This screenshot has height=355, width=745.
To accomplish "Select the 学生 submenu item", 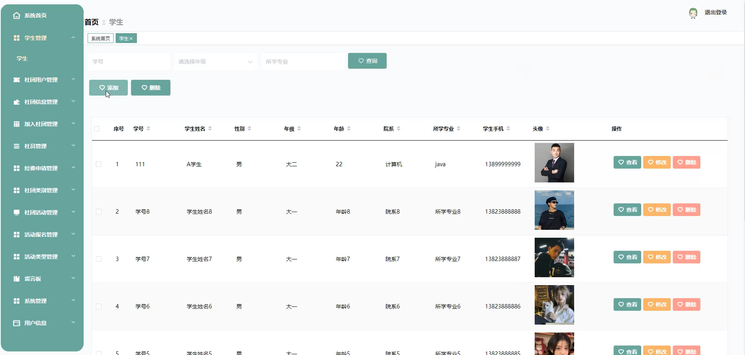I will [22, 58].
